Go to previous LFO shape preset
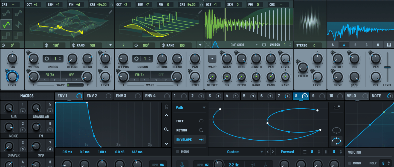This screenshot has height=167, width=394. click(x=268, y=152)
